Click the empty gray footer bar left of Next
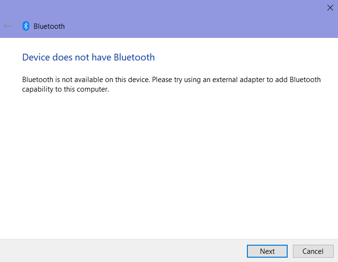This screenshot has width=338, height=262. coord(120,251)
